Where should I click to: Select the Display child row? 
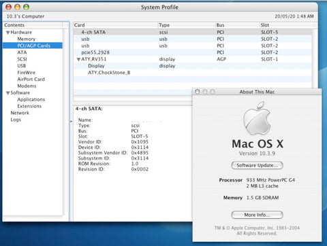coord(193,66)
